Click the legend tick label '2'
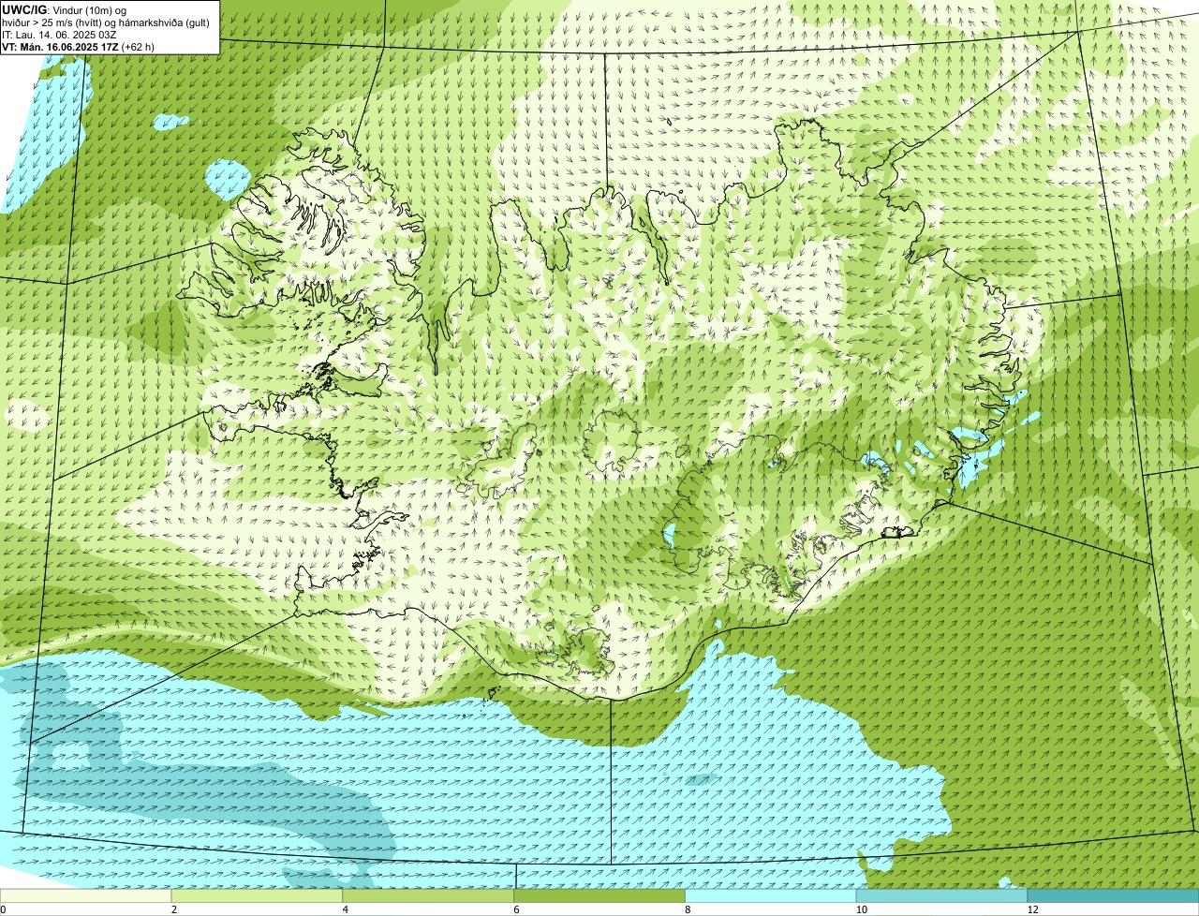The height and width of the screenshot is (916, 1199). (x=173, y=909)
